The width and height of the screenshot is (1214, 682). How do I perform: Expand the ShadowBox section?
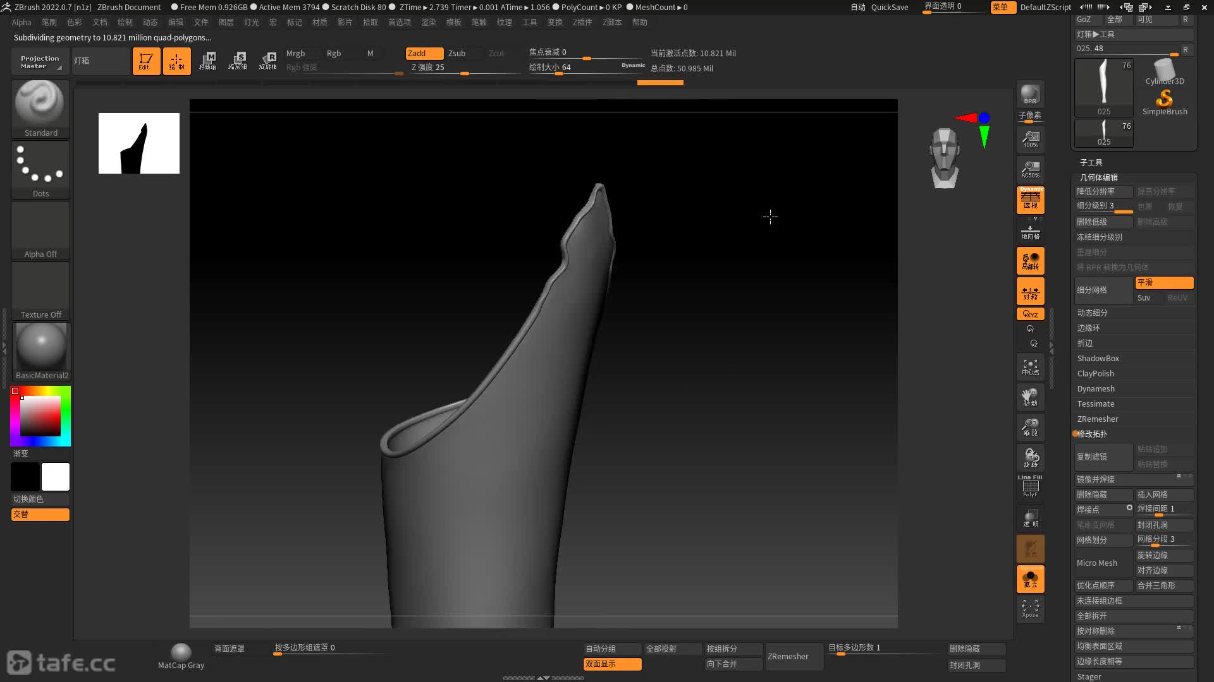[x=1098, y=358]
